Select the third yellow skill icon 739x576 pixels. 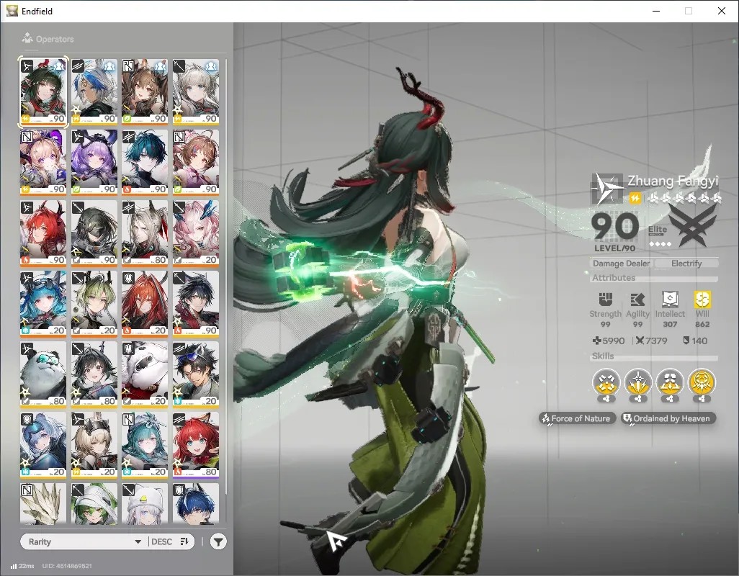tap(670, 383)
